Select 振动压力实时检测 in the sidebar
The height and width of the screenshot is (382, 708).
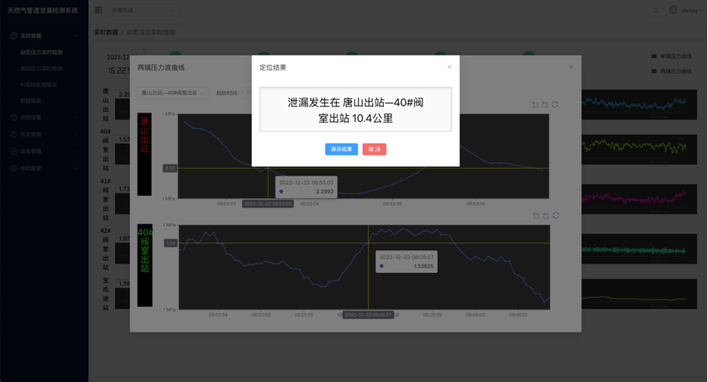point(41,68)
